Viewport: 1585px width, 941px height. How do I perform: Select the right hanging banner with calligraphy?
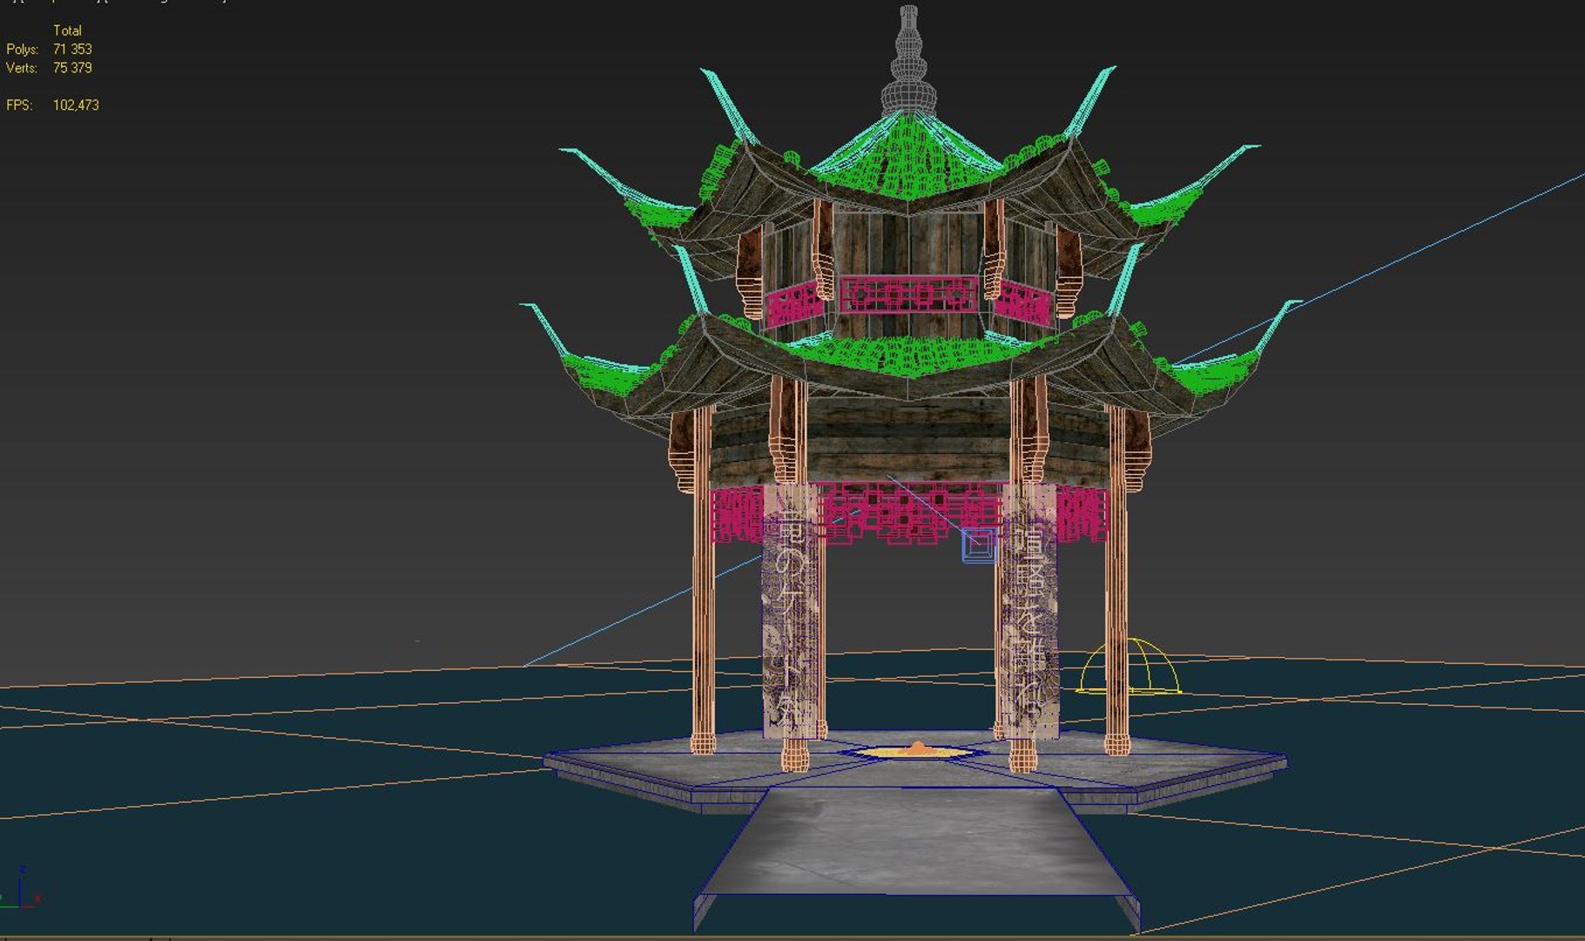click(1029, 611)
